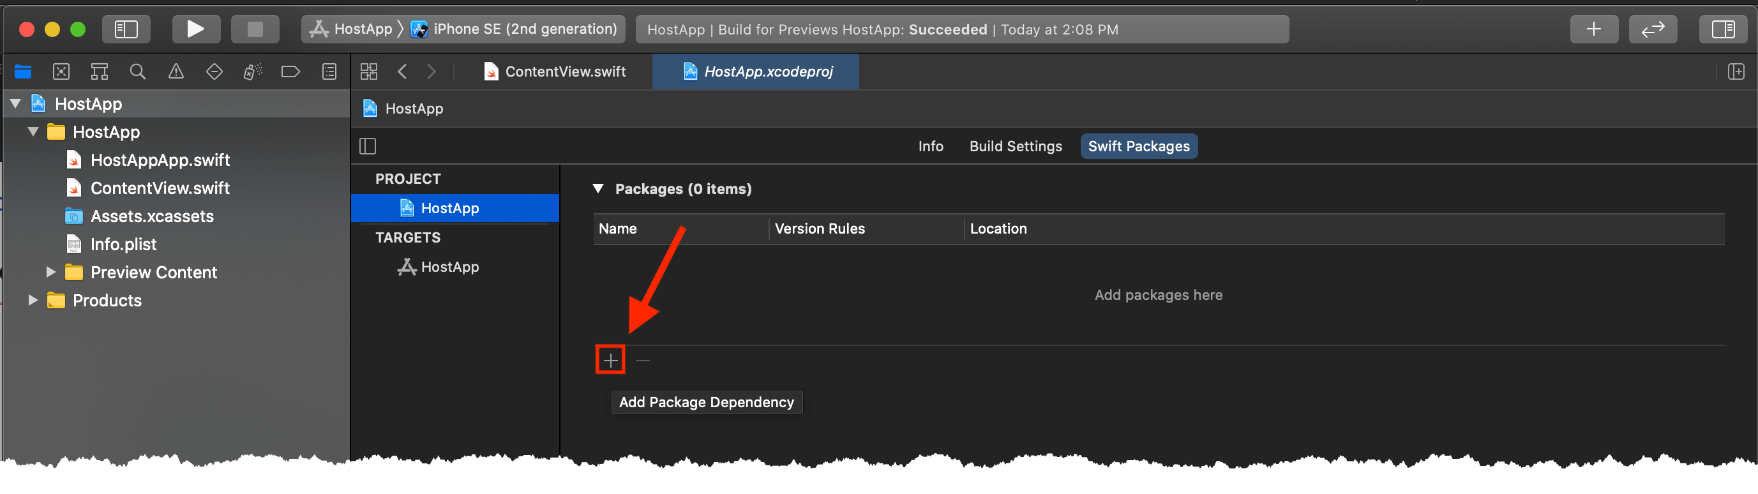Screen dimensions: 1758x494
Task: Select the Preview Content folder
Action: pyautogui.click(x=154, y=273)
